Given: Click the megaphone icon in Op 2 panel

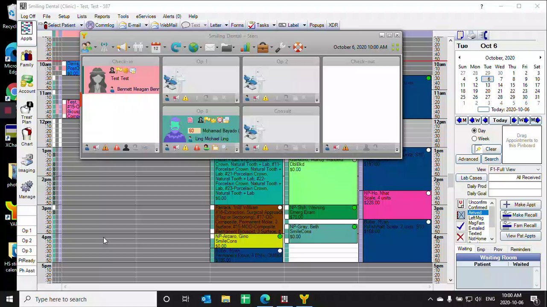Looking at the screenshot, I should tap(256, 98).
